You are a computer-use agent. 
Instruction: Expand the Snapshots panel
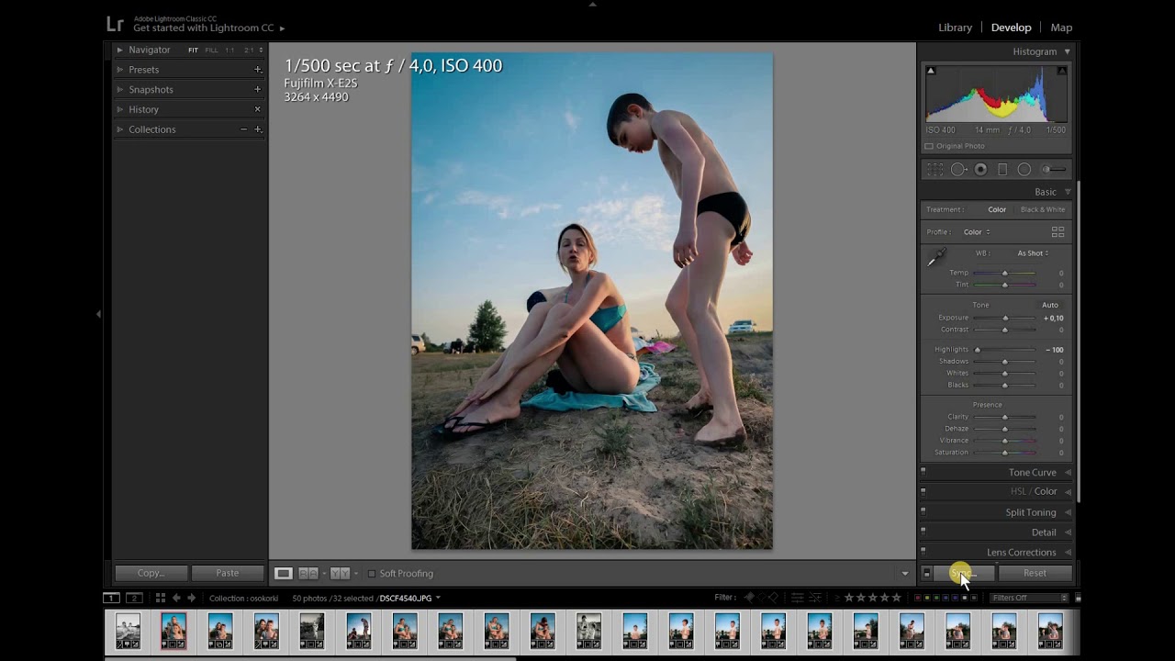pos(119,90)
